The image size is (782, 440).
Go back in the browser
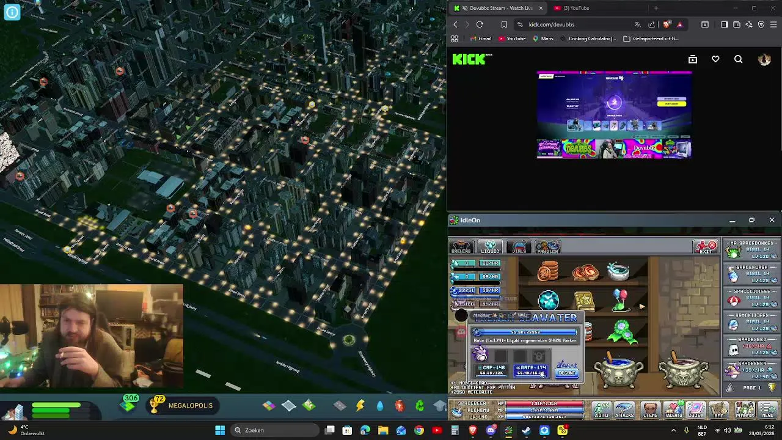tap(455, 24)
